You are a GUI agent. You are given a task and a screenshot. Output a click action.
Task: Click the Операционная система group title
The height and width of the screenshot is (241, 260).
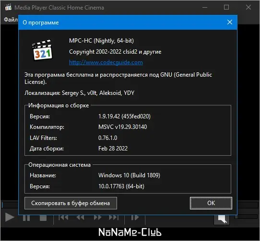pos(59,165)
